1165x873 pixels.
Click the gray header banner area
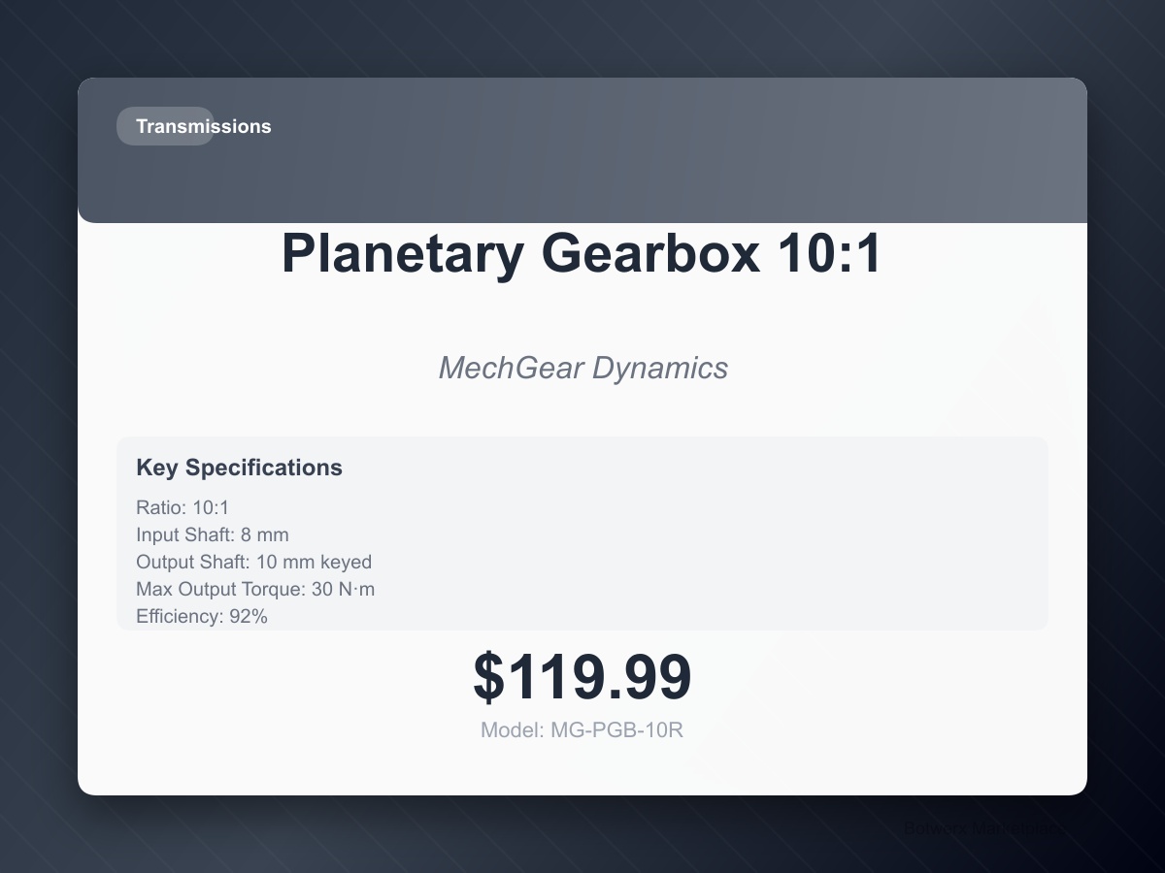click(x=582, y=150)
